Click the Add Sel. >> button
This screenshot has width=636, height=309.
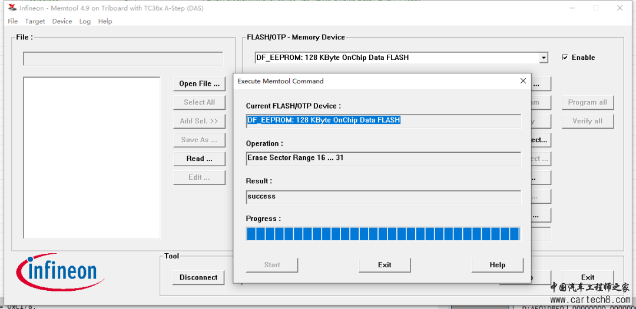coord(199,121)
